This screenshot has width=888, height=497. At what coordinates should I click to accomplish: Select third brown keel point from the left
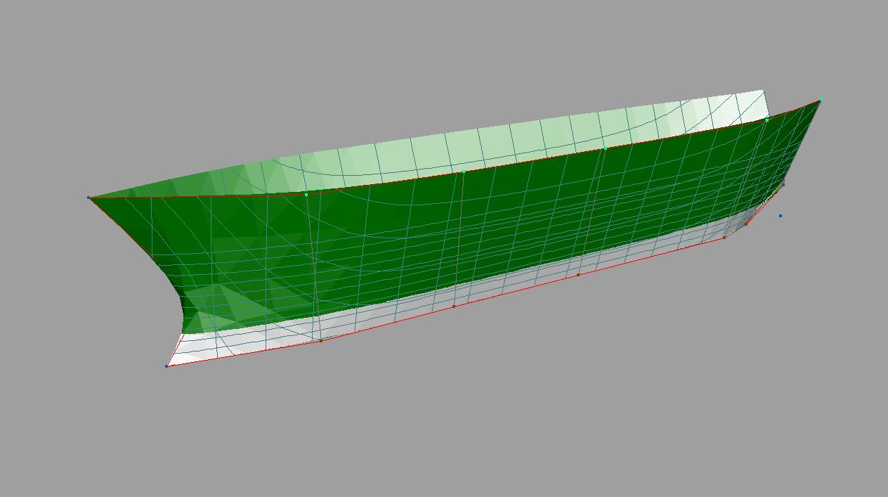[578, 275]
